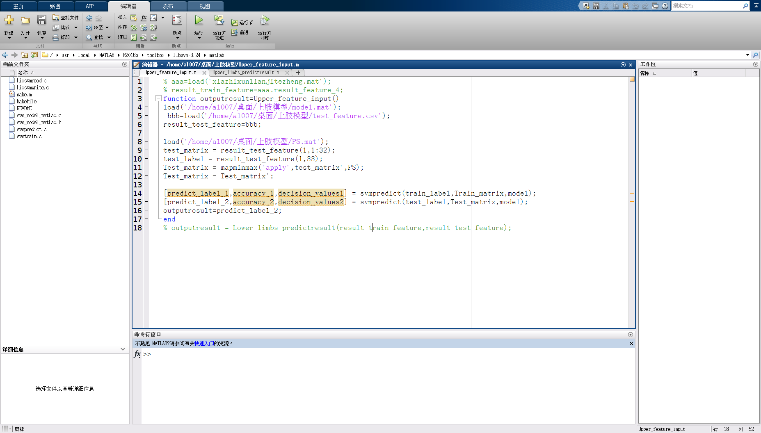This screenshot has width=761, height=433.
Task: Switch to the 主页 tab
Action: tap(18, 6)
